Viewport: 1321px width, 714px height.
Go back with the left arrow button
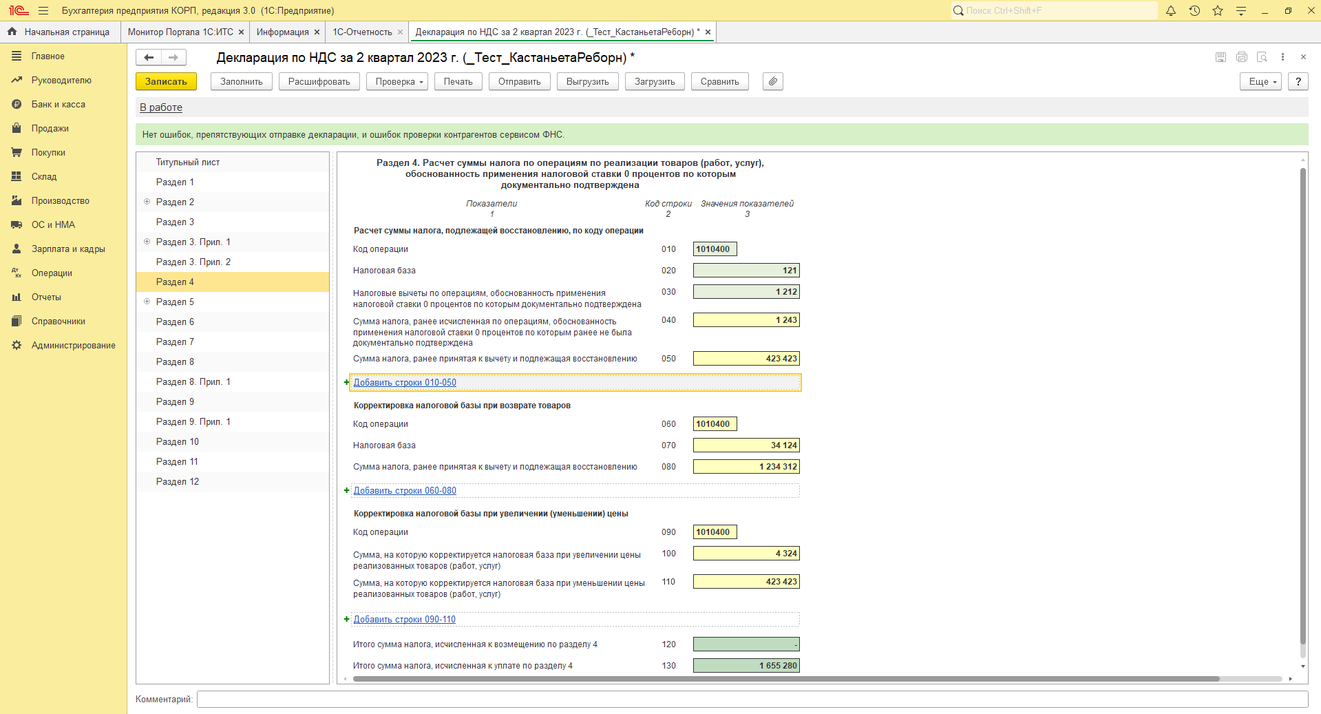pos(149,57)
